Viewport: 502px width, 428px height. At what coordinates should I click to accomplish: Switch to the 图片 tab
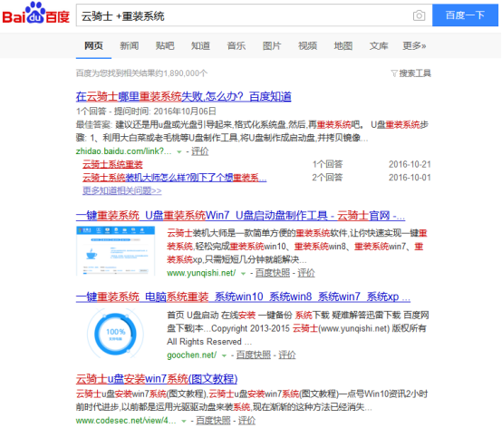coord(272,46)
